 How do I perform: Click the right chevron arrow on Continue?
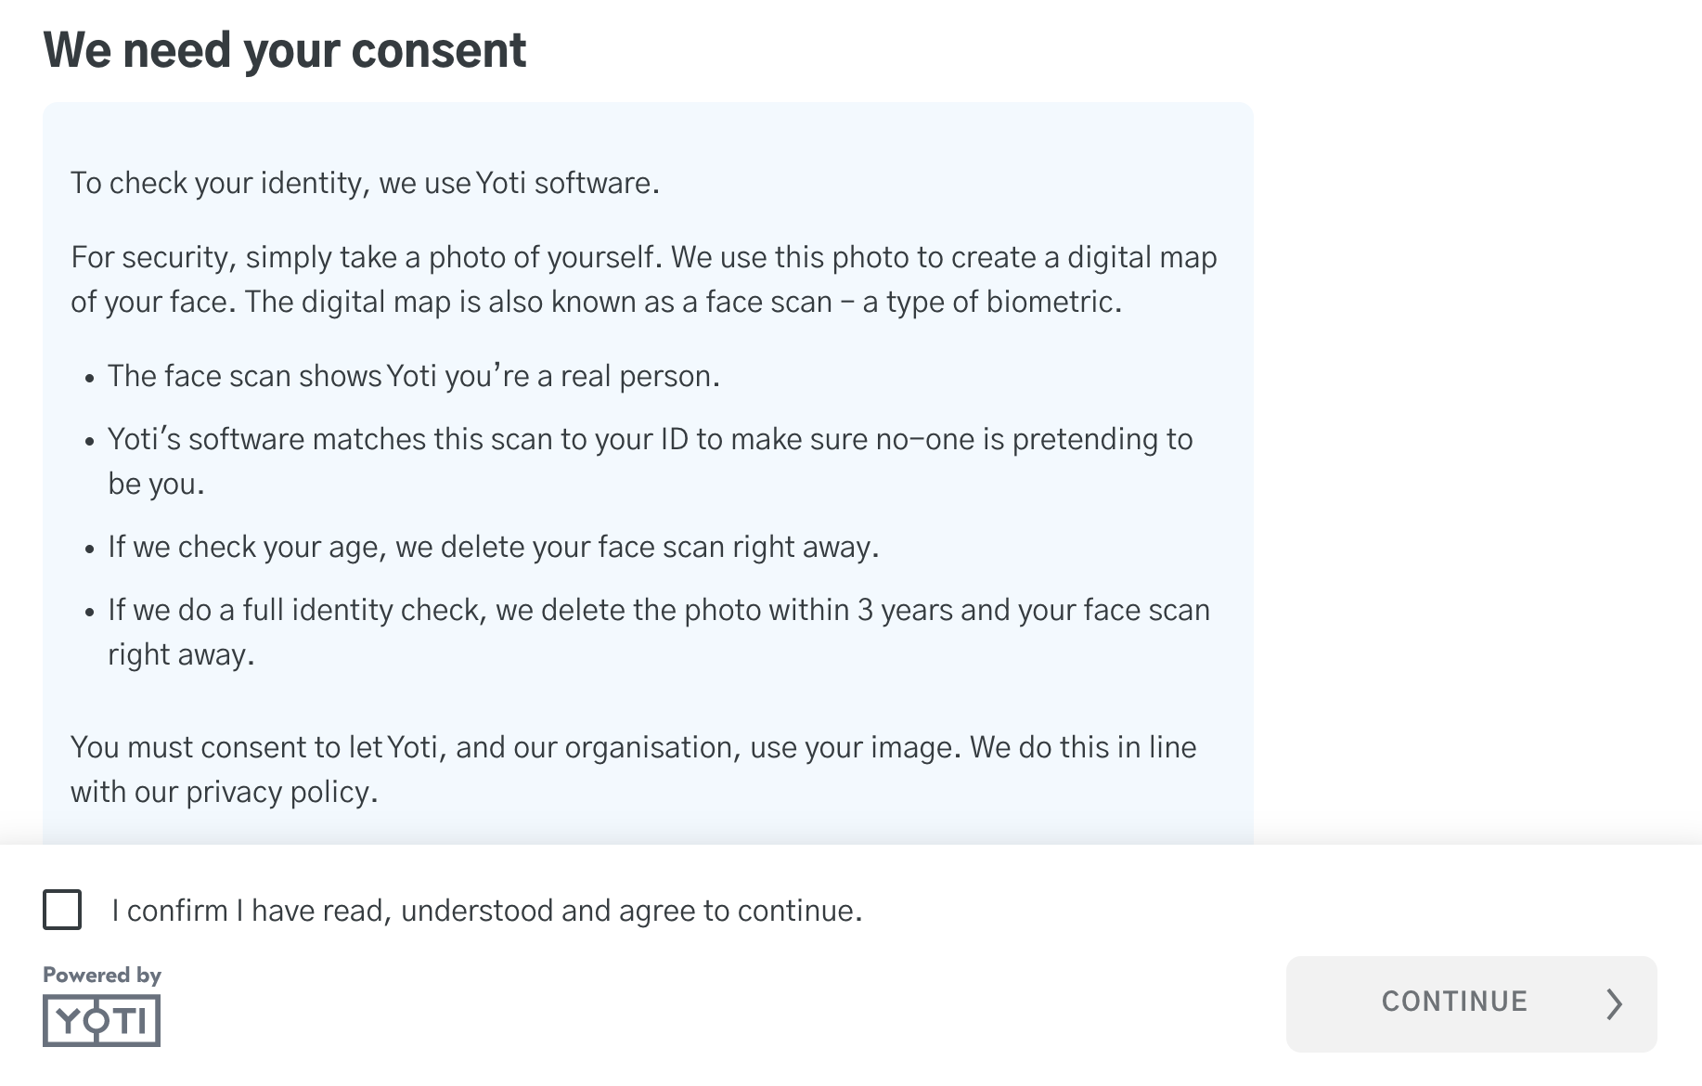1615,1003
